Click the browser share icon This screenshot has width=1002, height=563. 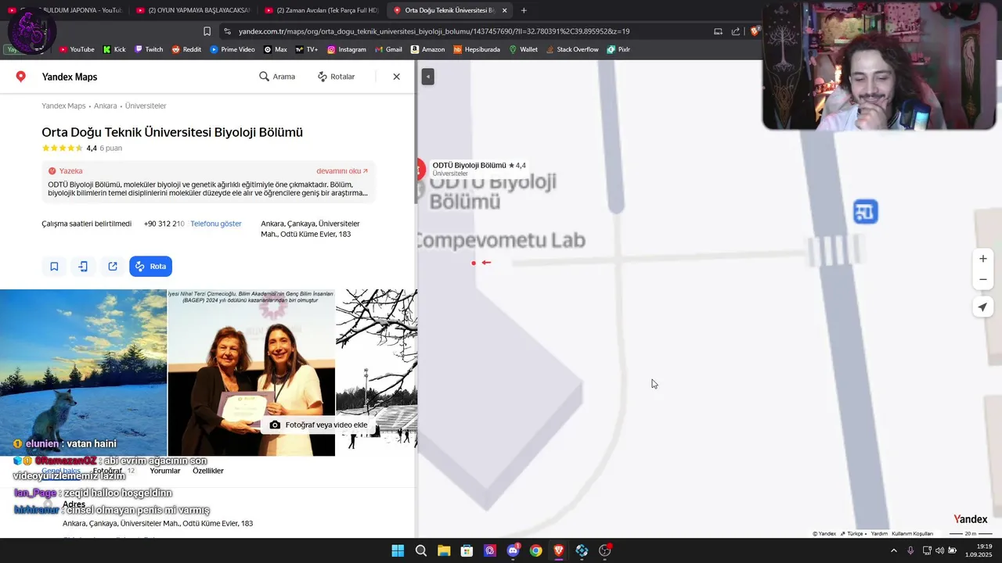point(736,31)
